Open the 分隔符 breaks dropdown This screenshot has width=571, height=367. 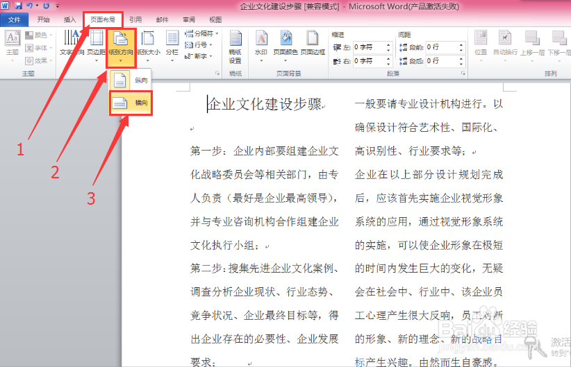201,34
